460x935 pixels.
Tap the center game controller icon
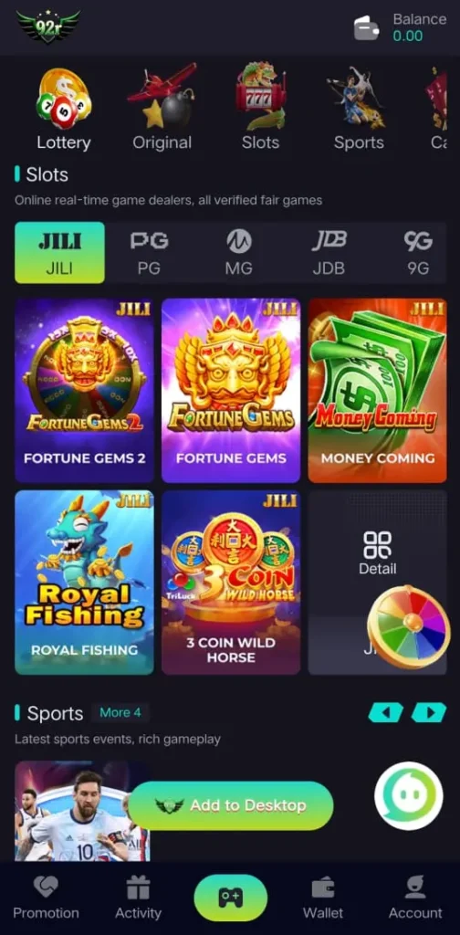[x=230, y=898]
